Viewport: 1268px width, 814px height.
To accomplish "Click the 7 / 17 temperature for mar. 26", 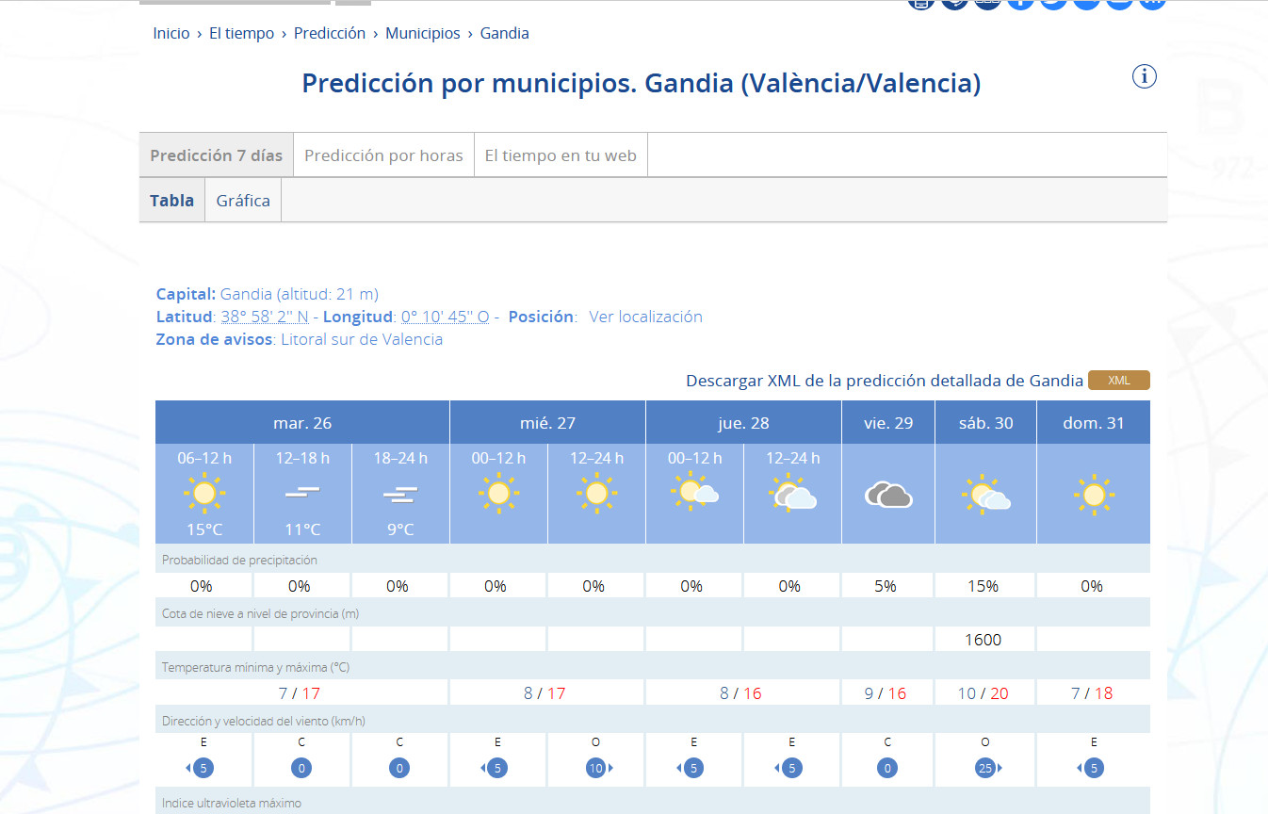I will 300,693.
